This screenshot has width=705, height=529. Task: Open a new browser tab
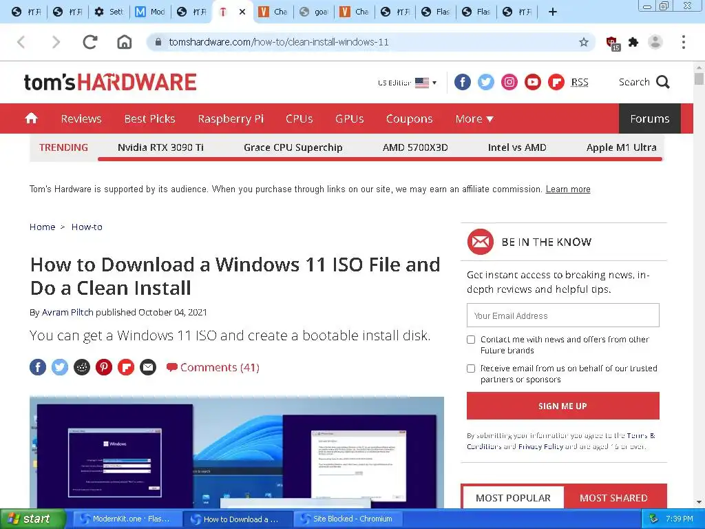[x=553, y=12]
